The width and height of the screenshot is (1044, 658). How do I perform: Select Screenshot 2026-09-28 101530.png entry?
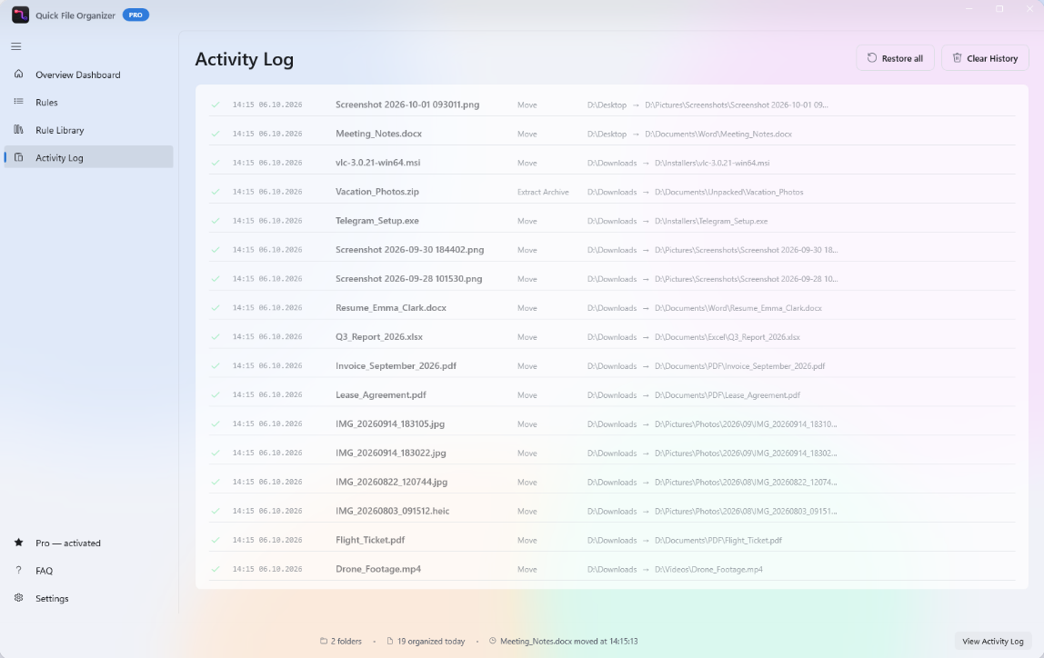coord(409,279)
